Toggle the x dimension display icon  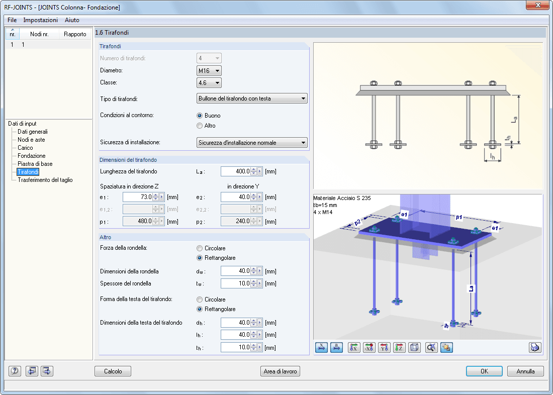(321, 348)
